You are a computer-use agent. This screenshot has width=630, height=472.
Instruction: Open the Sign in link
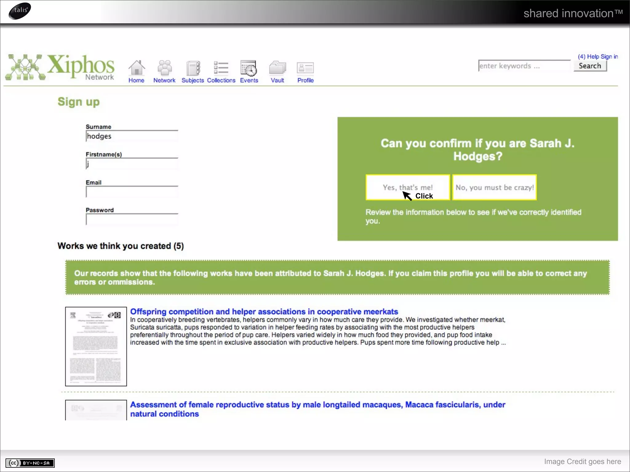pos(609,57)
